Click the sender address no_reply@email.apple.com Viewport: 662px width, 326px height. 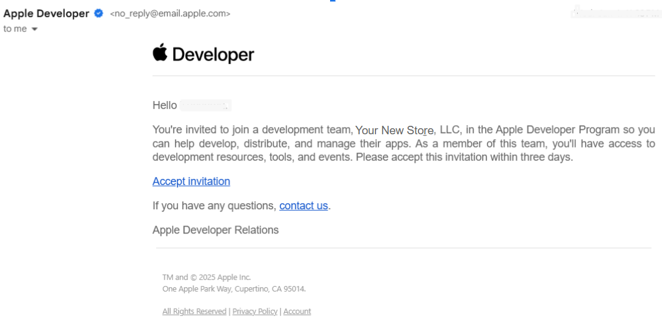(170, 13)
